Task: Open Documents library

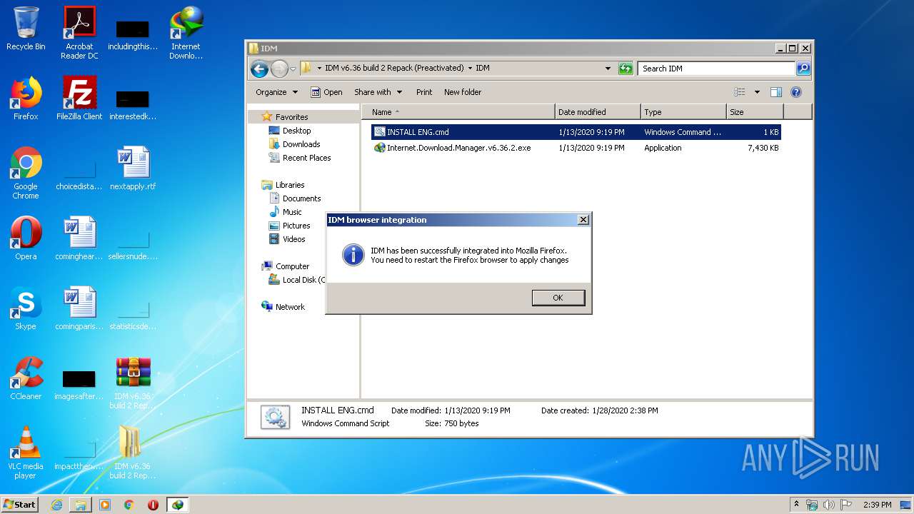Action: coord(301,198)
